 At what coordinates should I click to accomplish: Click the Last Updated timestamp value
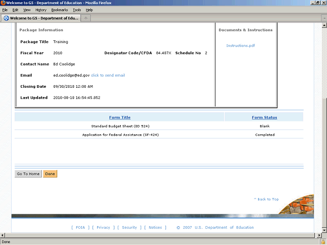(77, 97)
